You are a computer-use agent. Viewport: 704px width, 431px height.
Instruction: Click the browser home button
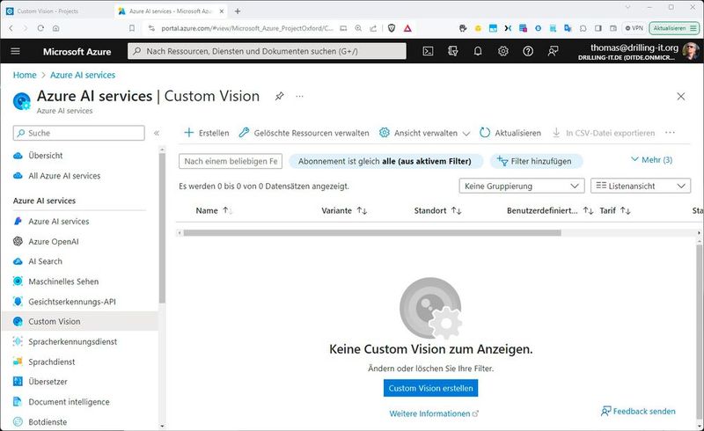point(55,28)
